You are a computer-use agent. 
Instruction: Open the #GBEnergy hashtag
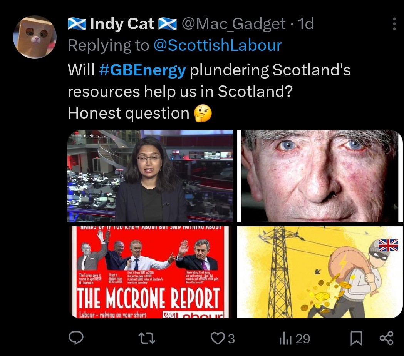[x=142, y=70]
